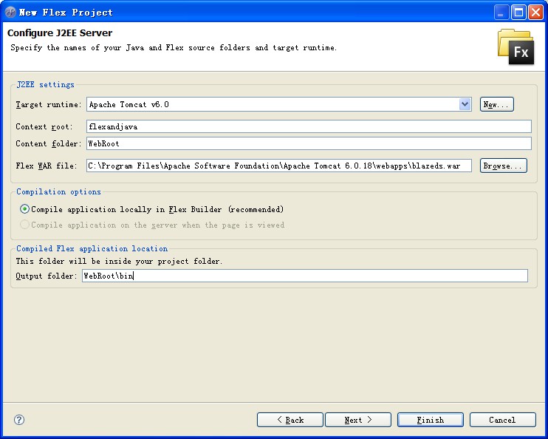Maximize the New Flex Project window
Image resolution: width=548 pixels, height=439 pixels.
pos(519,13)
